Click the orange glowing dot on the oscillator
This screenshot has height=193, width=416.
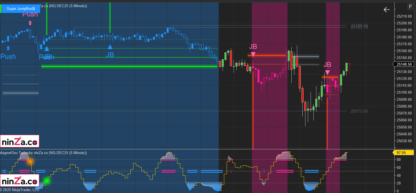(30, 161)
